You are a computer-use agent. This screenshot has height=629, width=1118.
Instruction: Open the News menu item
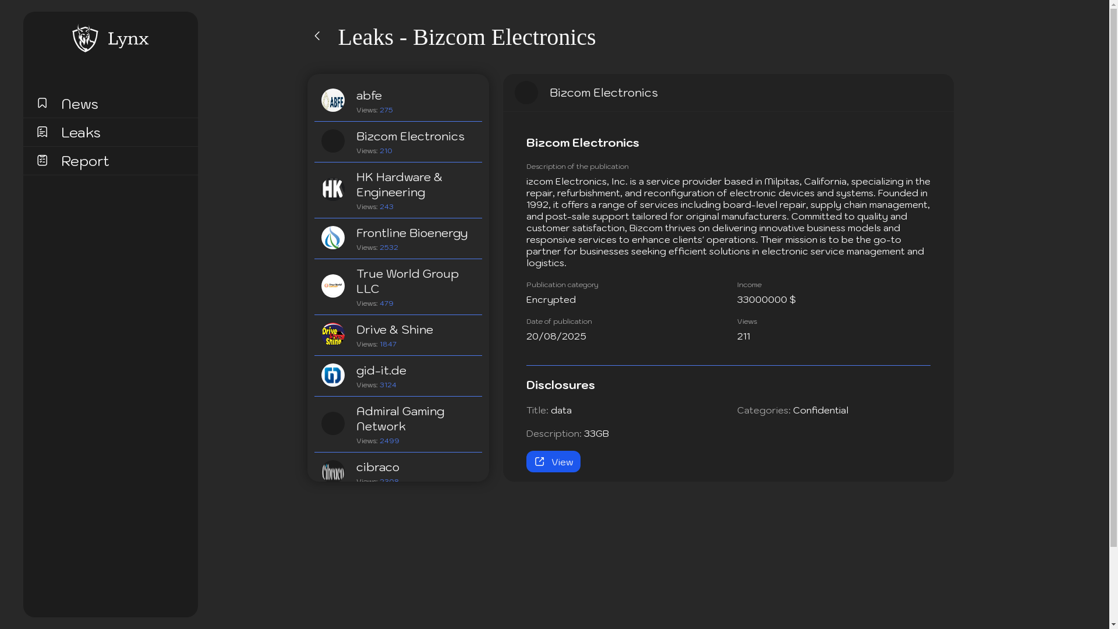[80, 104]
